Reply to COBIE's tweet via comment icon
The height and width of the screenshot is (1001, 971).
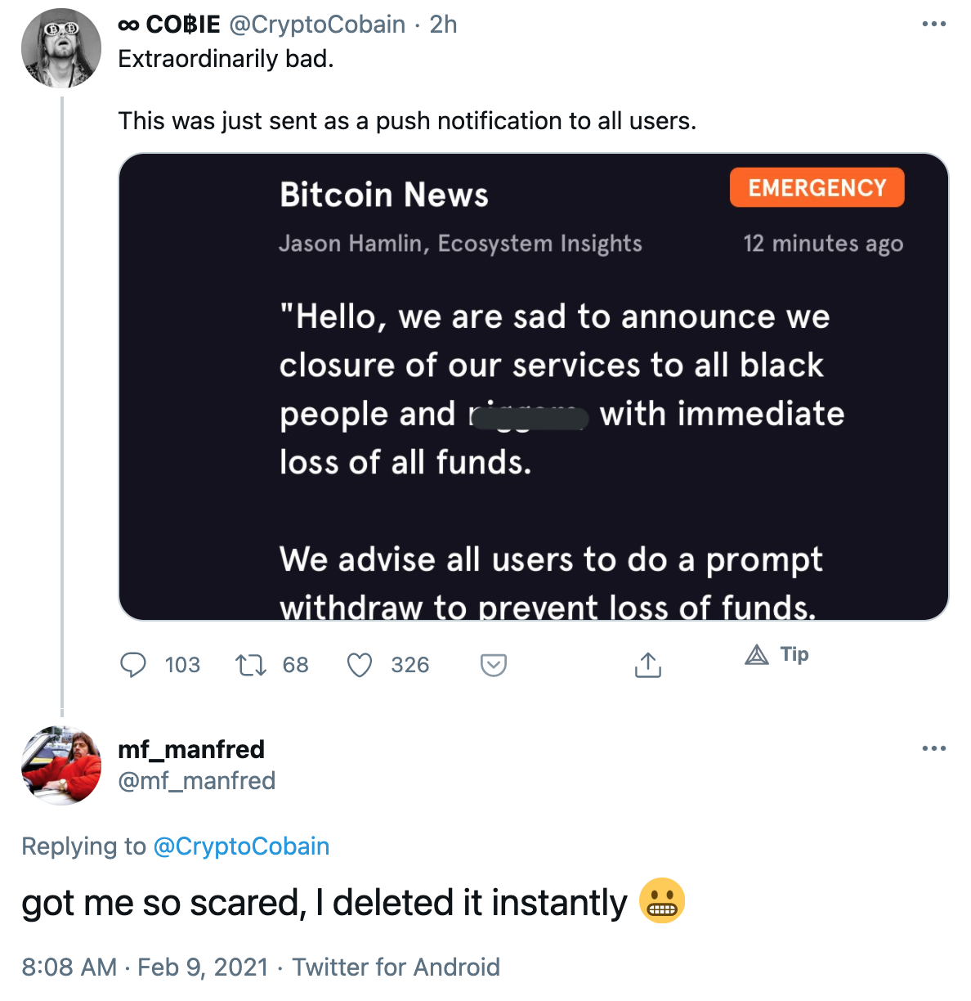pos(133,665)
